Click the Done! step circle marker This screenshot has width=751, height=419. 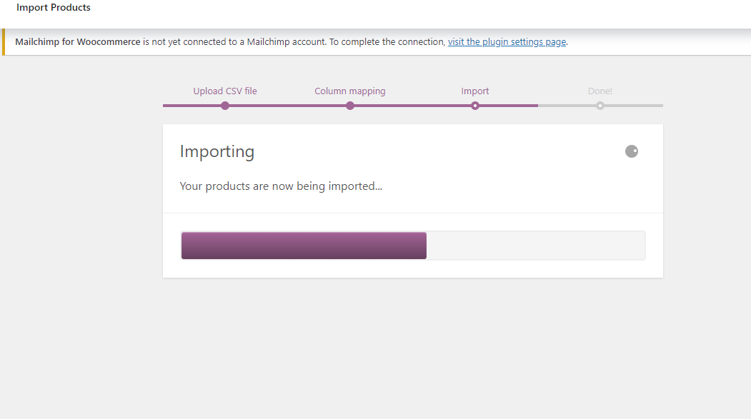tap(600, 106)
